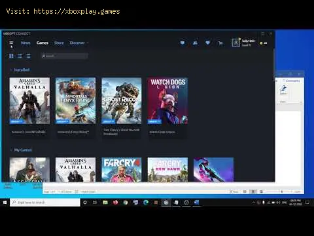Open Cortana from the taskbar

pyautogui.click(x=85, y=203)
